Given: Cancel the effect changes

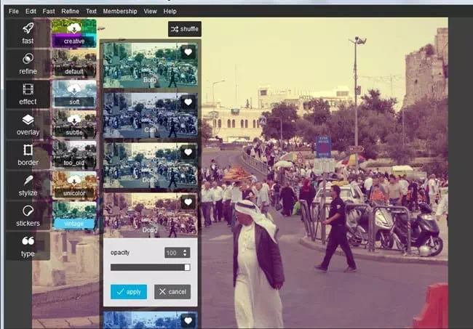Looking at the screenshot, I should (x=172, y=292).
